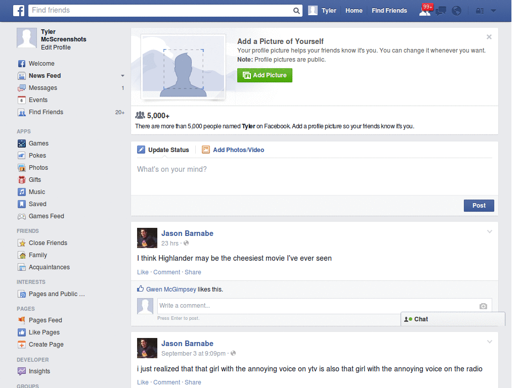This screenshot has height=388, width=518.
Task: Open options chevron on September 3 post
Action: click(x=490, y=342)
